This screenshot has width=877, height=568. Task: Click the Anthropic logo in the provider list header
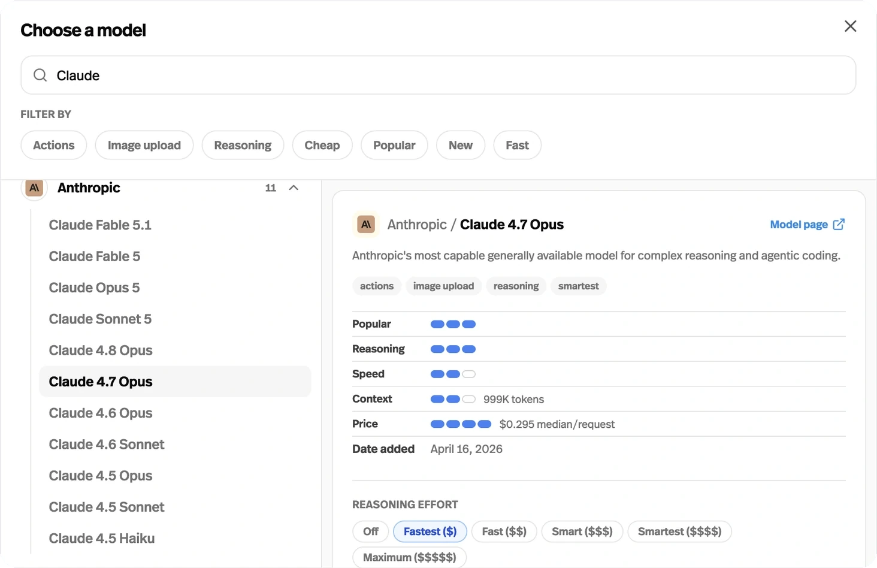coord(34,188)
